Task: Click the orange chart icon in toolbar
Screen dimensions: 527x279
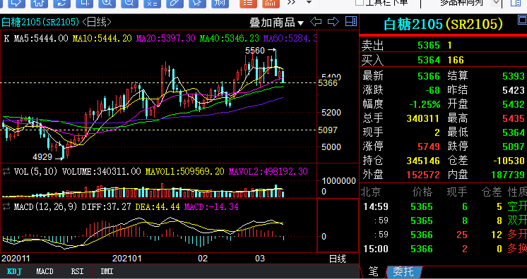Action: click(271, 3)
